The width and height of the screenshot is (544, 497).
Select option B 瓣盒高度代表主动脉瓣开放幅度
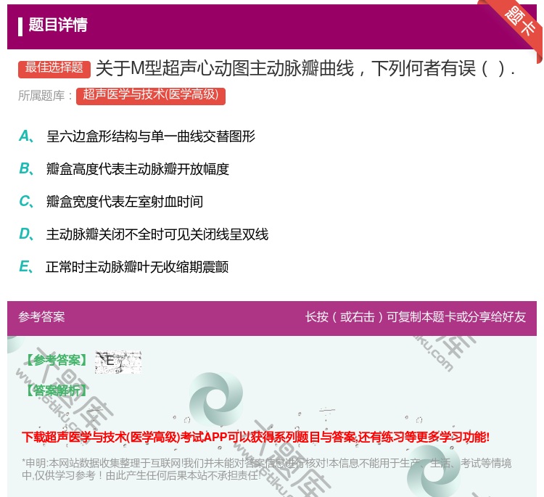(x=124, y=168)
